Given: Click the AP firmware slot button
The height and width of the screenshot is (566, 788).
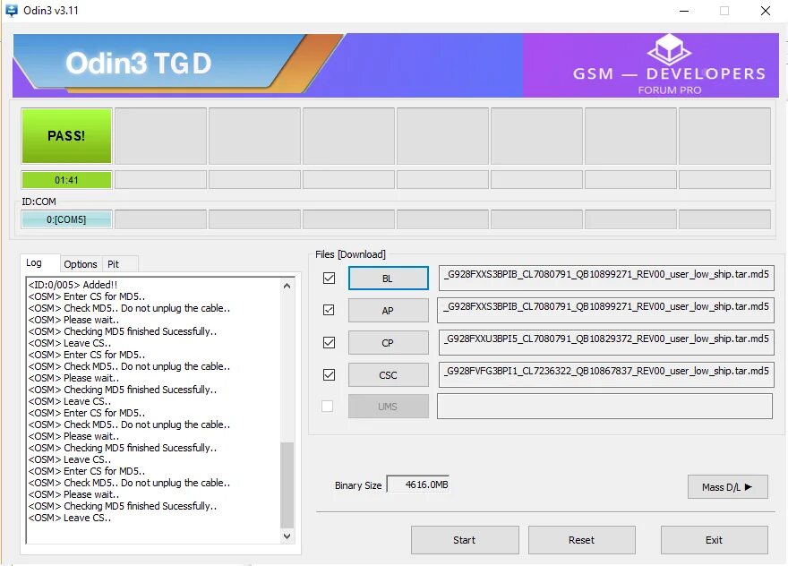Looking at the screenshot, I should point(388,310).
